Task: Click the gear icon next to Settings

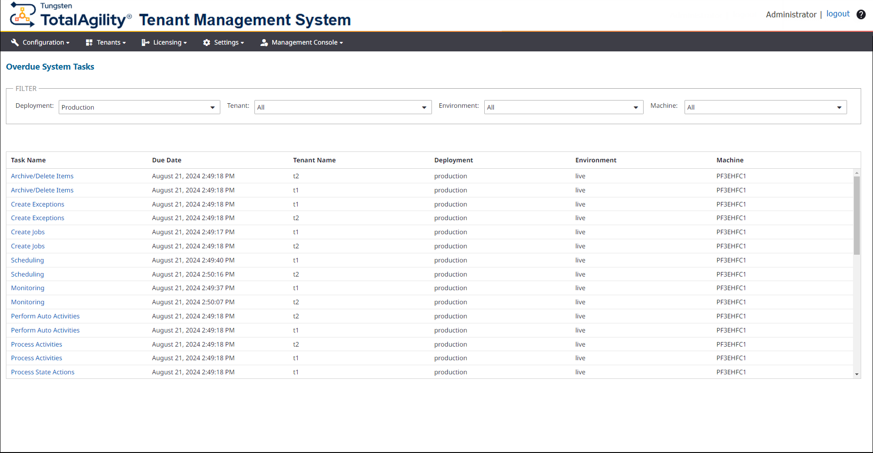Action: coord(208,42)
